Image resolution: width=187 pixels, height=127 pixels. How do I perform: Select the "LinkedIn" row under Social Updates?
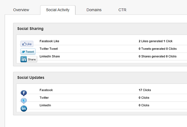click(45, 105)
